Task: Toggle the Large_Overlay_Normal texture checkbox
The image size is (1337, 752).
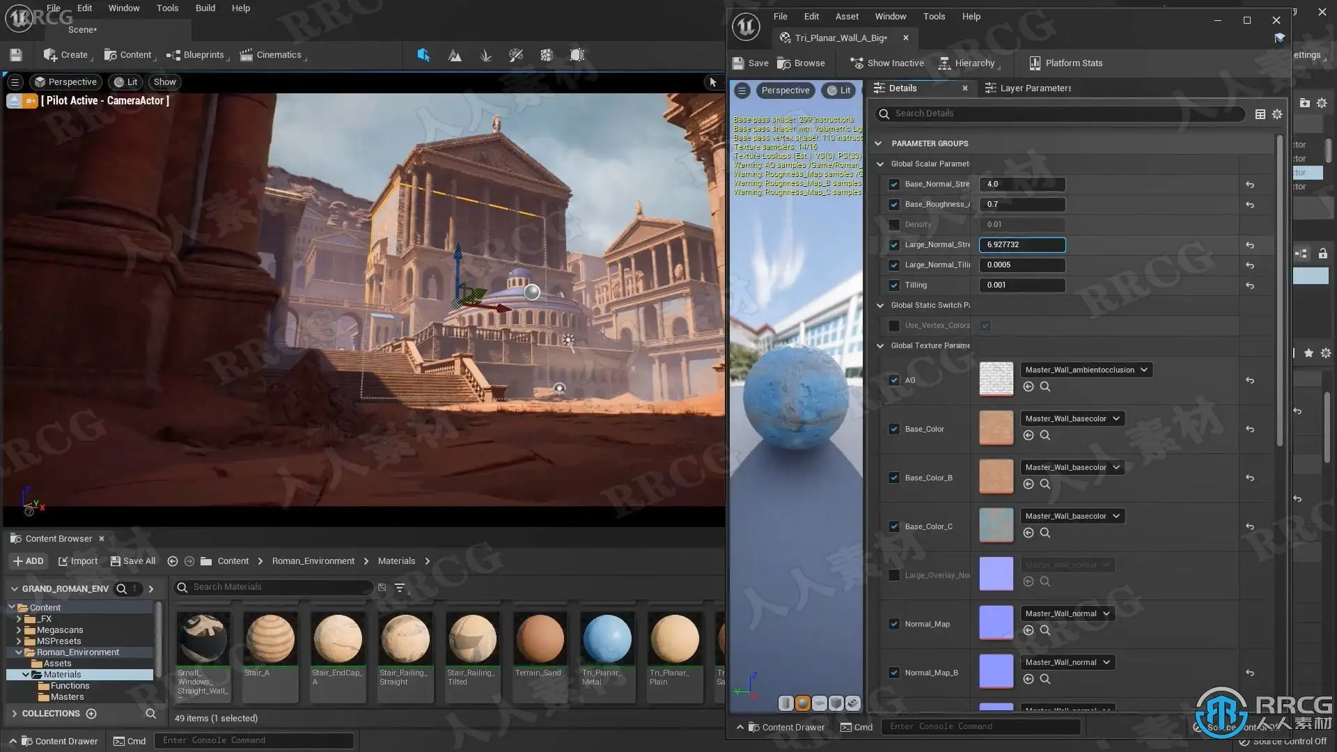Action: [894, 575]
